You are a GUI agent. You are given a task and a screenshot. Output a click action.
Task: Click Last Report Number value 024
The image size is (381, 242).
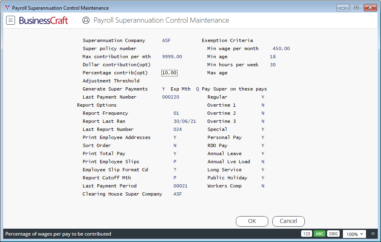178,129
